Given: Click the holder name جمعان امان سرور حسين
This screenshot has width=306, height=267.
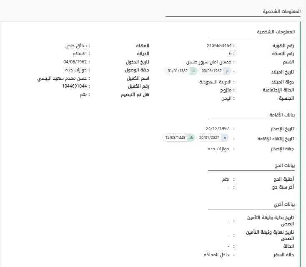Looking at the screenshot, I should (209, 62).
